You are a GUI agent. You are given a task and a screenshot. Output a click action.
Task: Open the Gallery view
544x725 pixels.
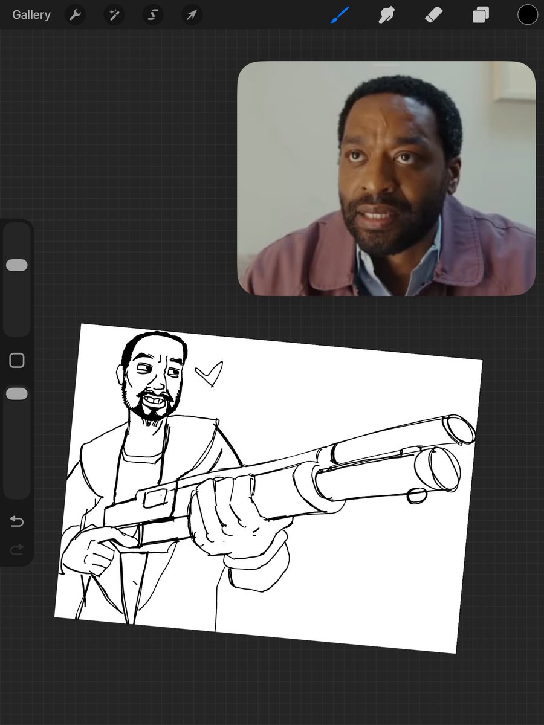coord(31,15)
